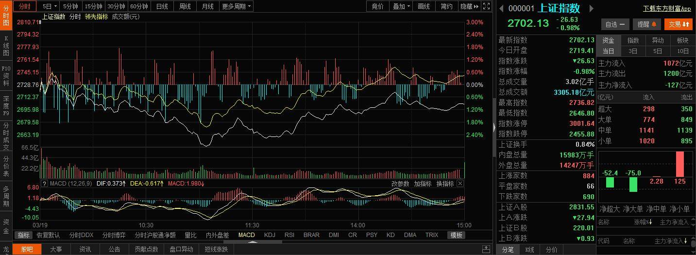Image resolution: width=696 pixels, height=255 pixels.
Task: Go to previous stock with left arrow
Action: coord(501,8)
